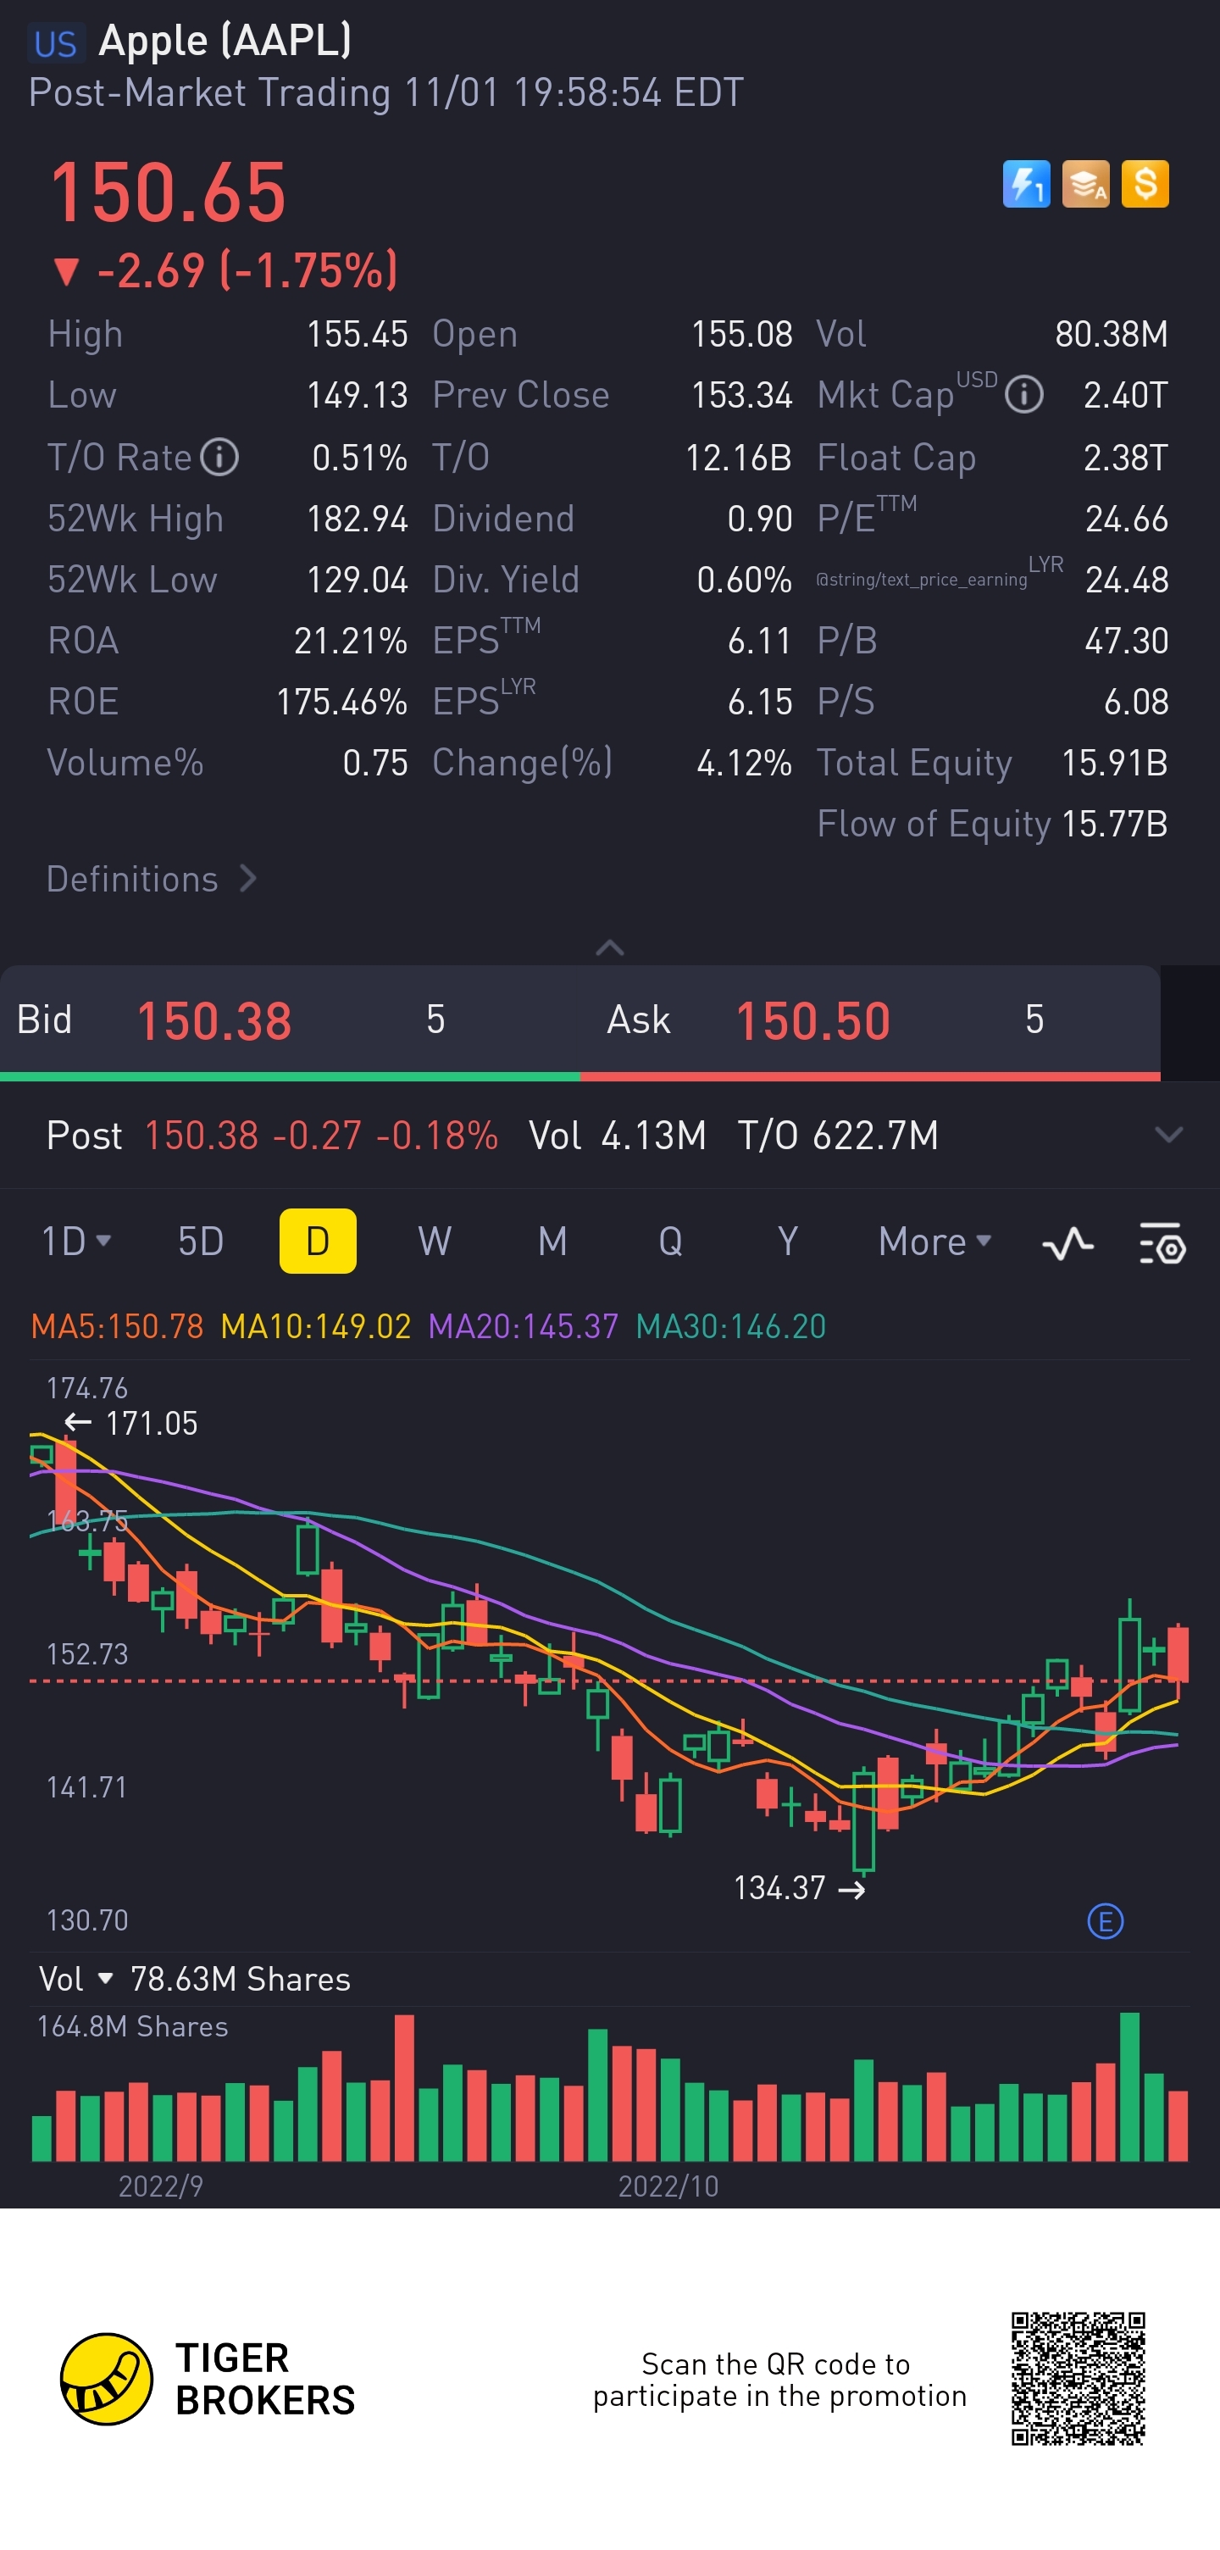The image size is (1220, 2550).
Task: Switch to 5D chart tab
Action: tap(201, 1242)
